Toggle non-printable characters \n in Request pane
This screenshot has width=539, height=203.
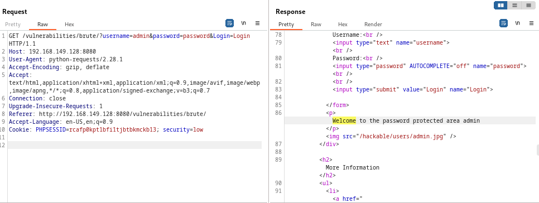click(x=244, y=23)
